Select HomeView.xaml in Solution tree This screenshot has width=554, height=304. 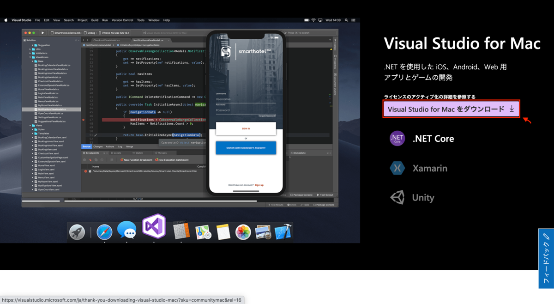click(x=46, y=165)
